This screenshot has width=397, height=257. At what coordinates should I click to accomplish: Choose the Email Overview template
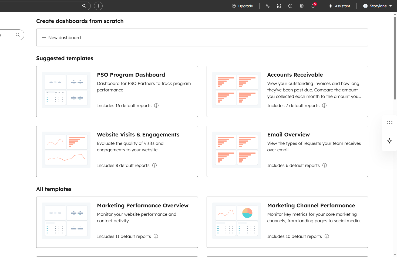click(288, 135)
